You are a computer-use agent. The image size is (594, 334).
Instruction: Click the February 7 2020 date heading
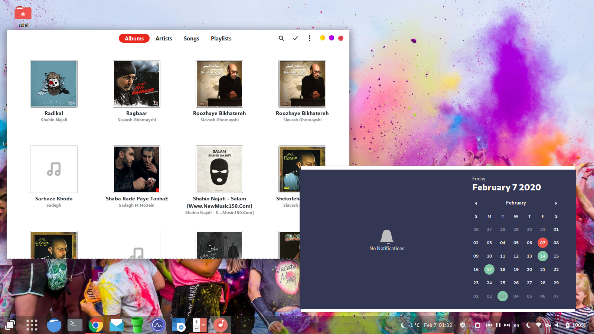pyautogui.click(x=506, y=187)
